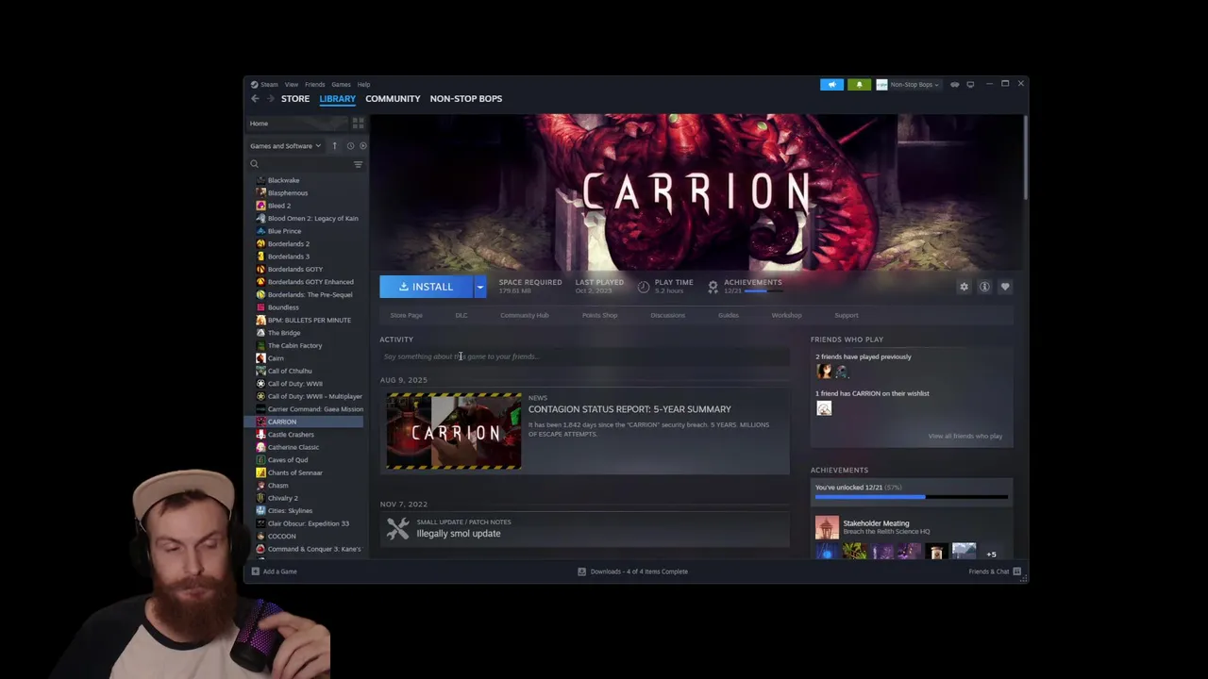
Task: View all friends who play
Action: coord(965,436)
